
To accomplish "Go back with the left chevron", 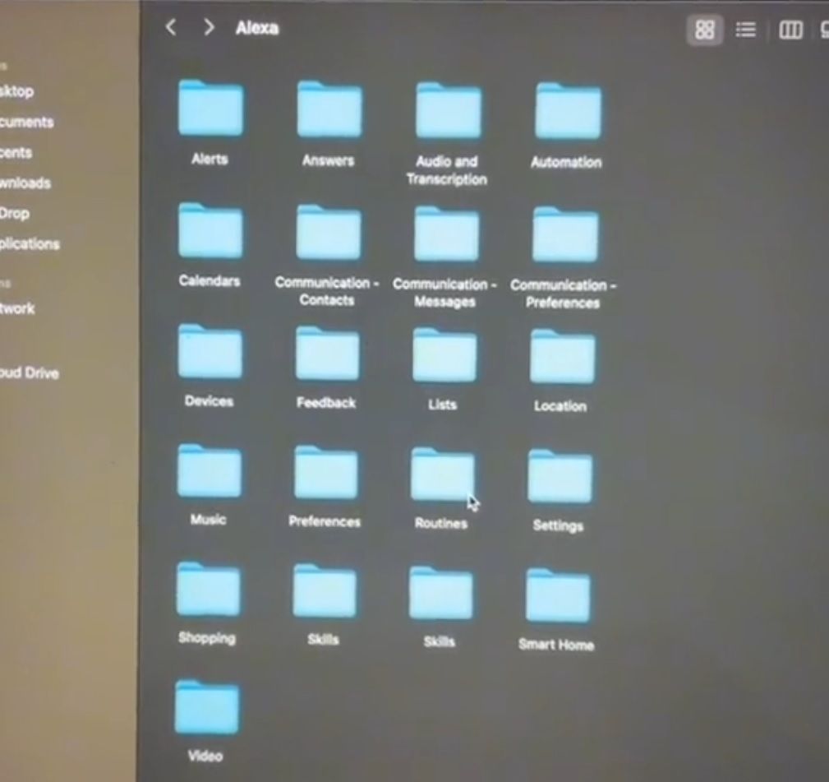I will tap(170, 27).
